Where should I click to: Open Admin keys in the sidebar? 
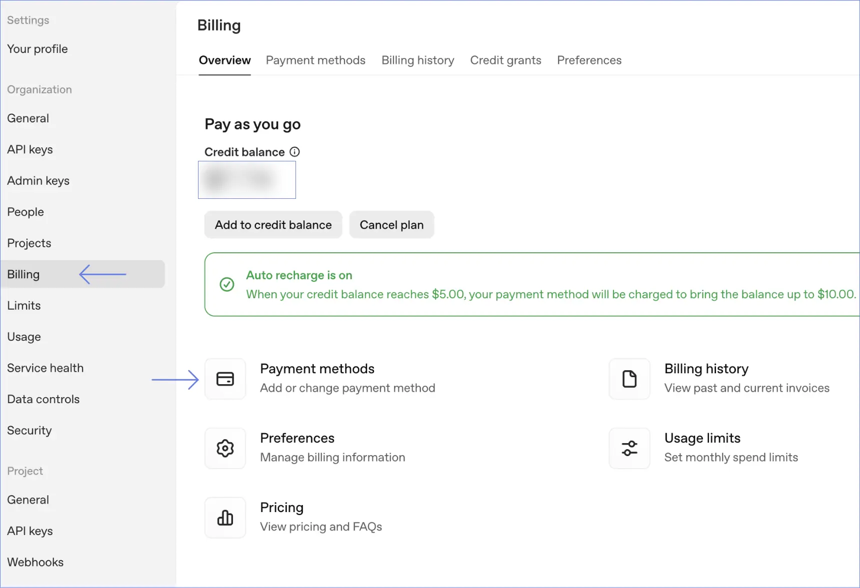tap(38, 181)
